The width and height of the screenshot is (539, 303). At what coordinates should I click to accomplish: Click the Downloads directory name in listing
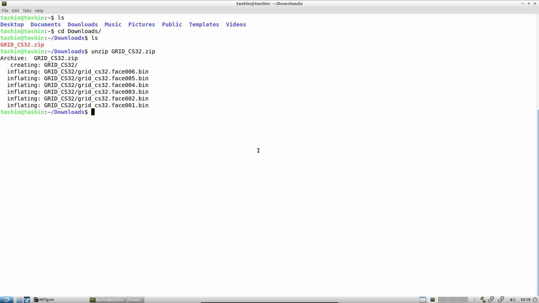tap(83, 24)
